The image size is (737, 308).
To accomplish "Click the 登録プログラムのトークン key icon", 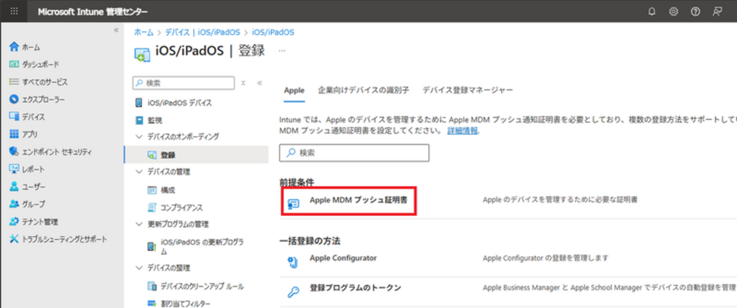I will coord(293,292).
